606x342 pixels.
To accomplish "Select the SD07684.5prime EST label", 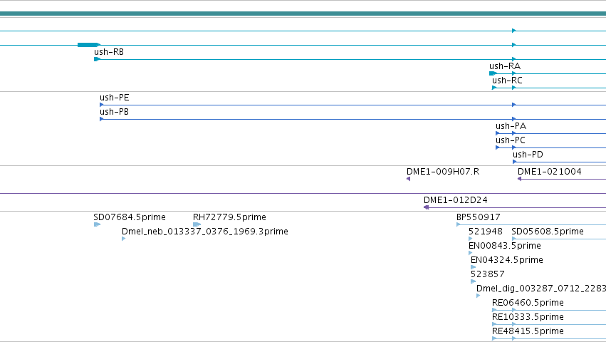I will coord(130,217).
